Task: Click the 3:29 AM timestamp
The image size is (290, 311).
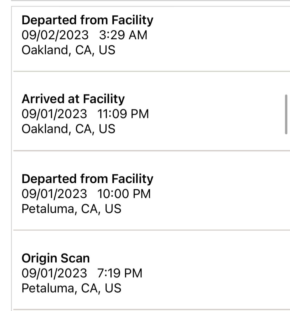Action: (123, 35)
